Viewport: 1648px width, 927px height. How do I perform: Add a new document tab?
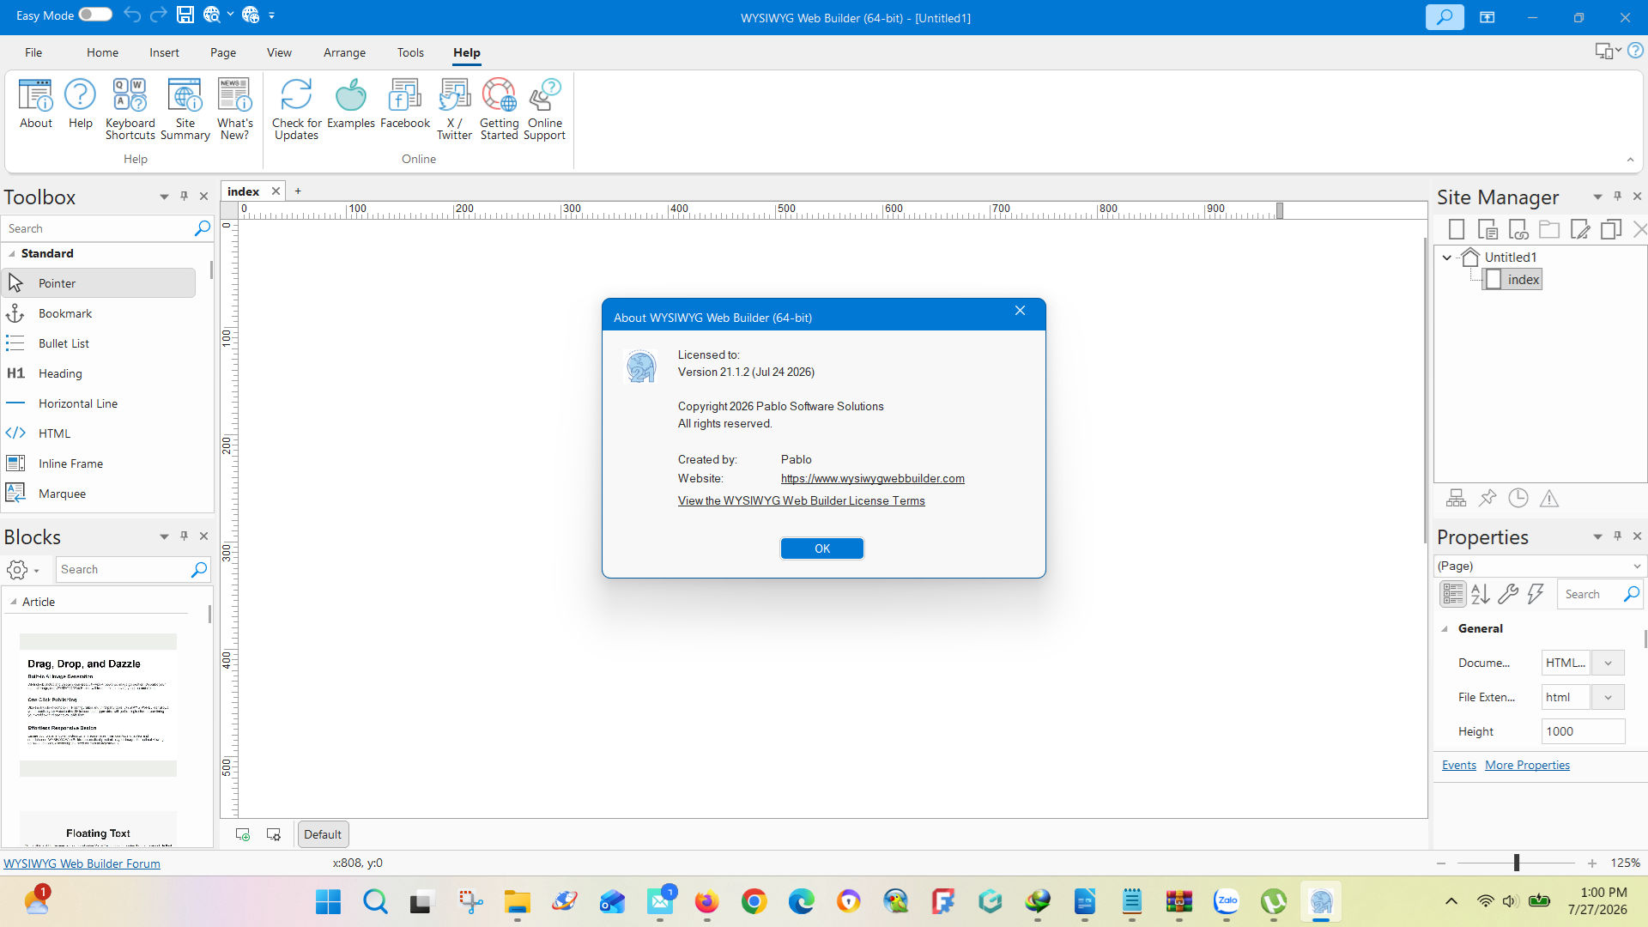298,191
